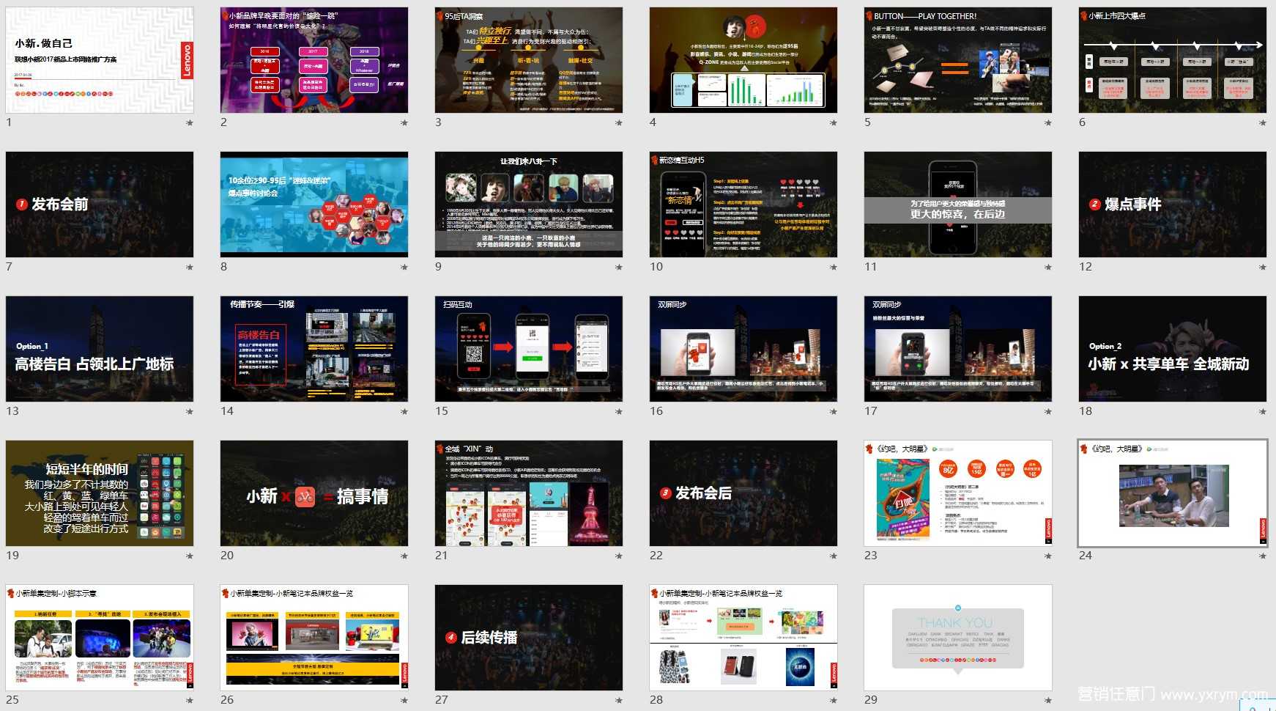The height and width of the screenshot is (711, 1276).
Task: Click slide number label '16'
Action: click(656, 411)
